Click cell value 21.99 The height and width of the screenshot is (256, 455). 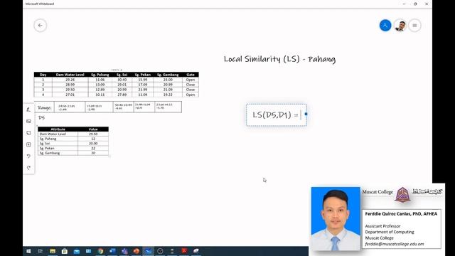point(142,90)
